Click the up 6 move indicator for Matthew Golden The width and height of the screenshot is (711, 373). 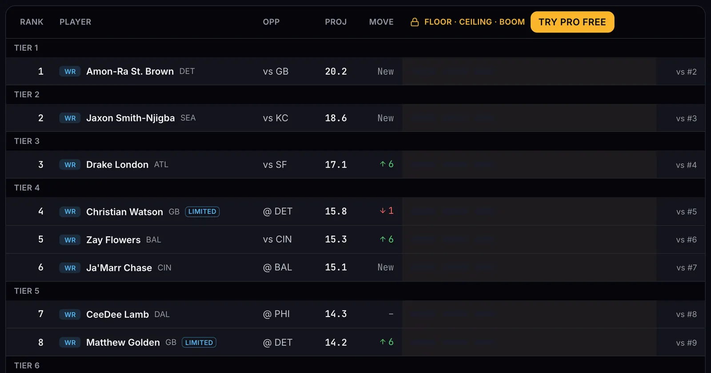(387, 342)
